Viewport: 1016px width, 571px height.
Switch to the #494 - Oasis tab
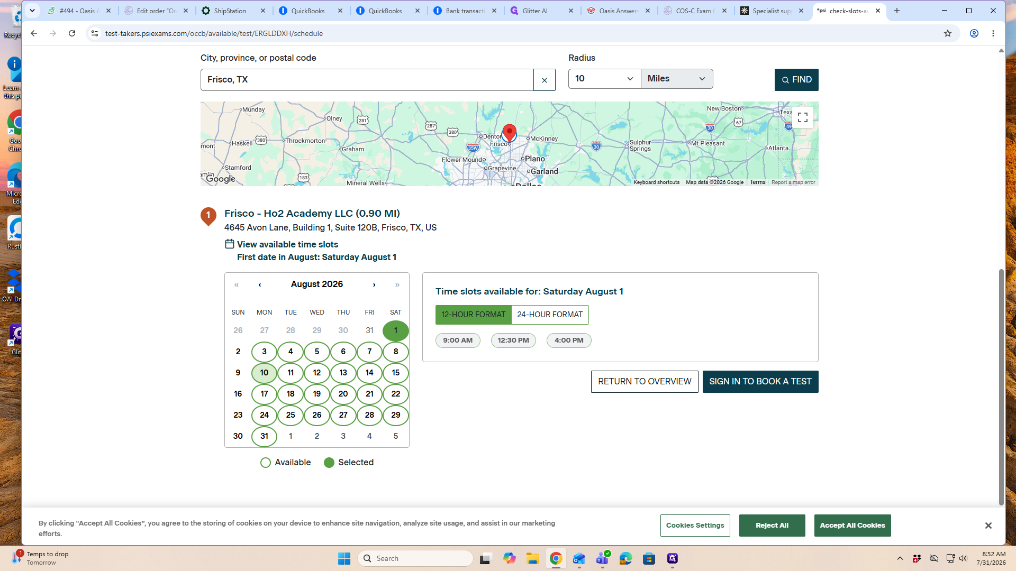point(79,11)
